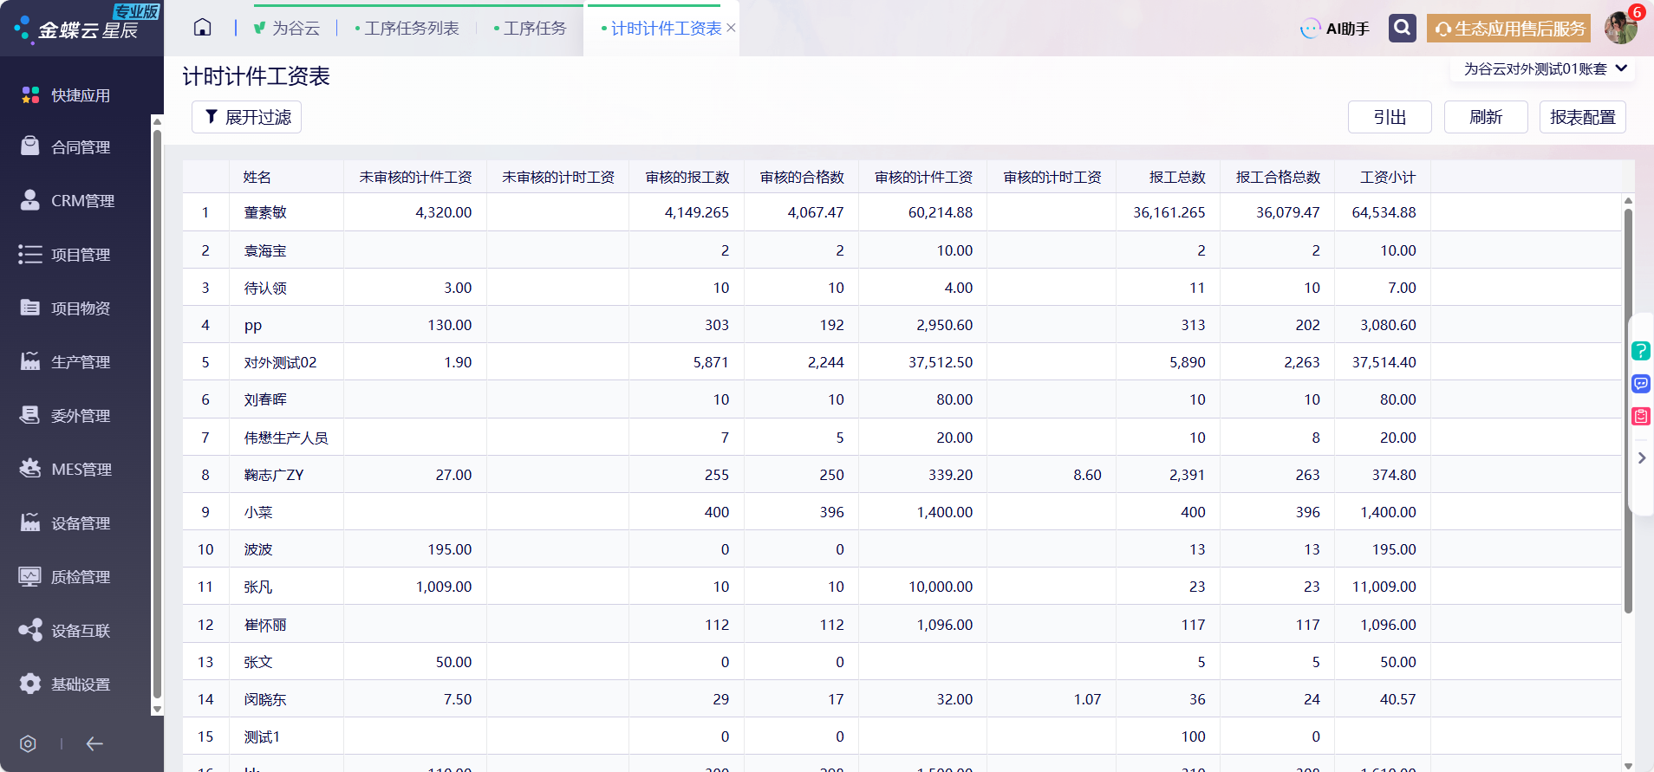1654x772 pixels.
Task: Click the 引出 export button
Action: pos(1390,117)
